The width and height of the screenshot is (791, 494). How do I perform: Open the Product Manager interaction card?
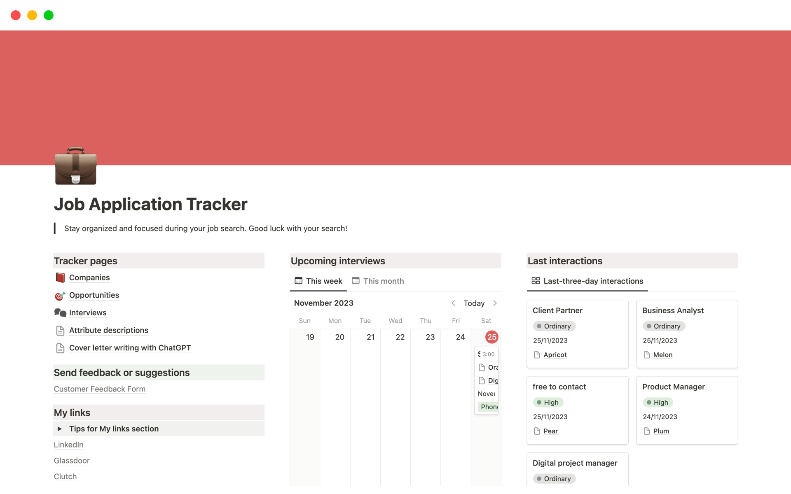click(673, 387)
